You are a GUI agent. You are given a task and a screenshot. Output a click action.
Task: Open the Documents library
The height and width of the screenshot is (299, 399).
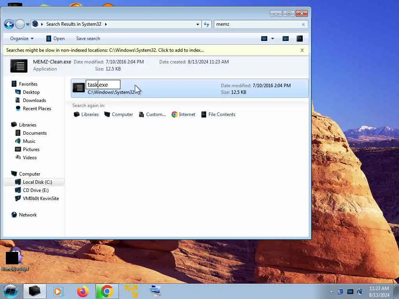(31, 133)
